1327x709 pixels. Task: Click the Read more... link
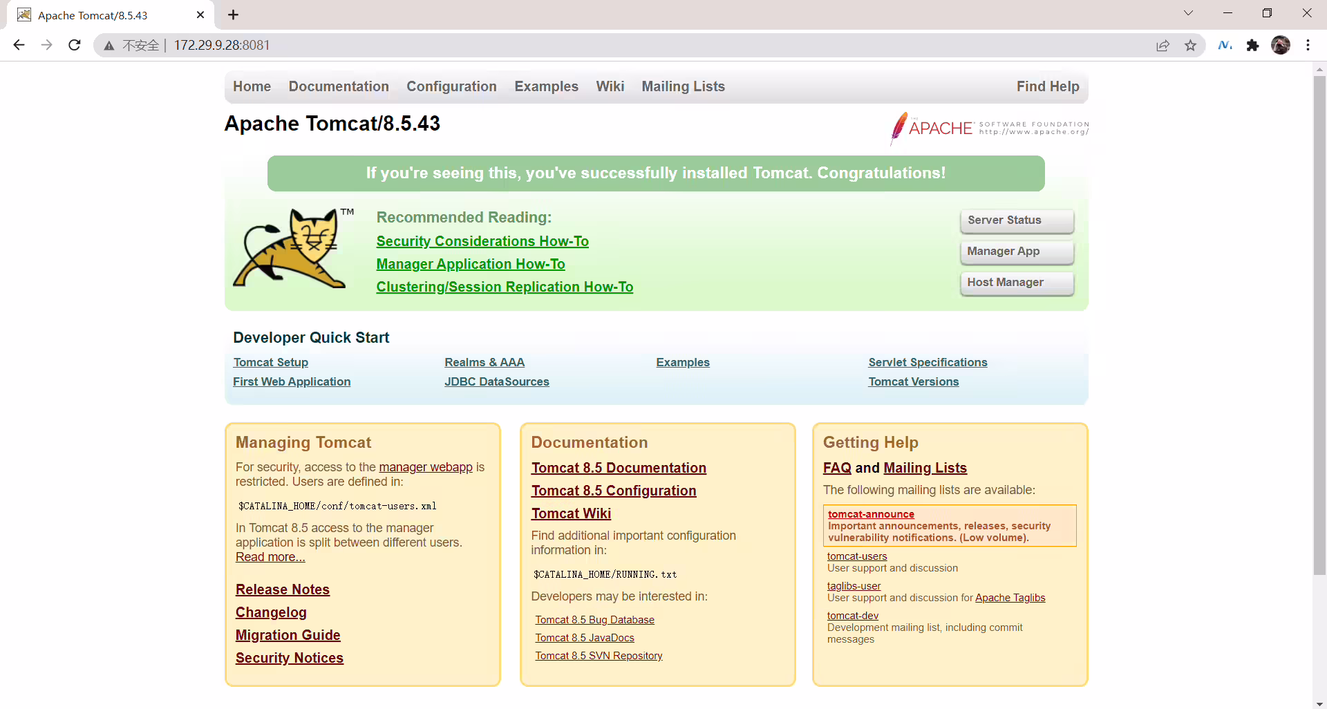point(270,557)
